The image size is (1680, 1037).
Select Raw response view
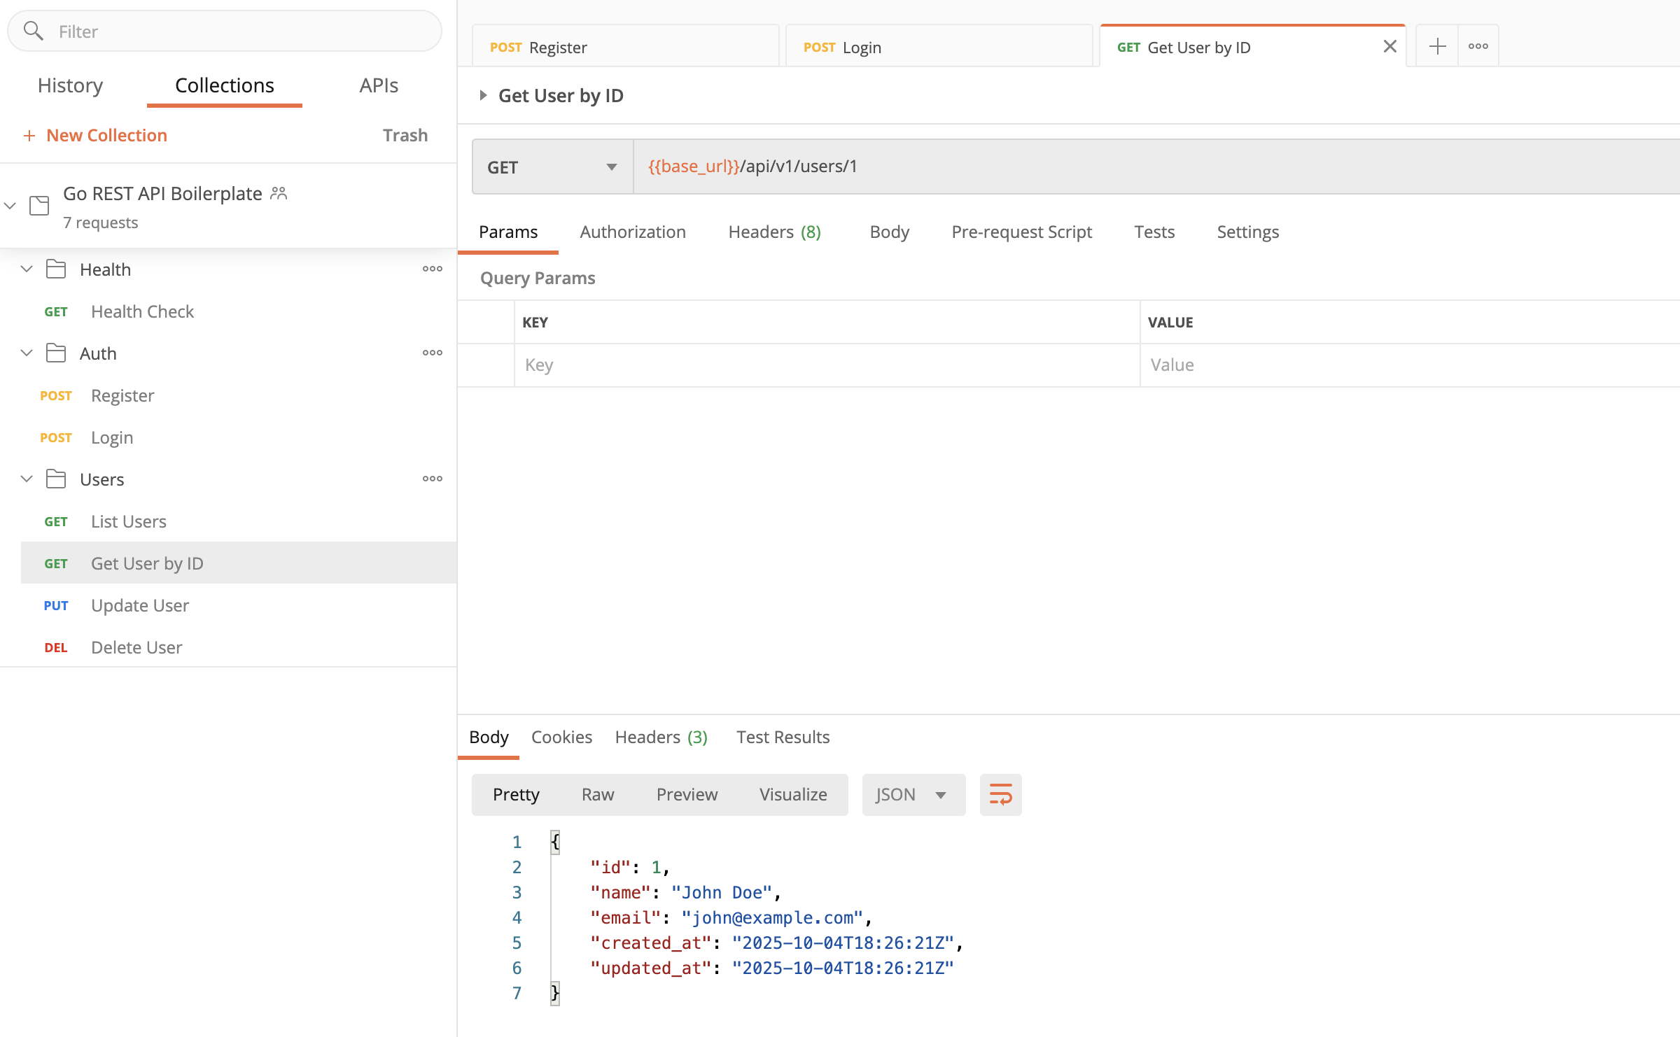pos(597,794)
